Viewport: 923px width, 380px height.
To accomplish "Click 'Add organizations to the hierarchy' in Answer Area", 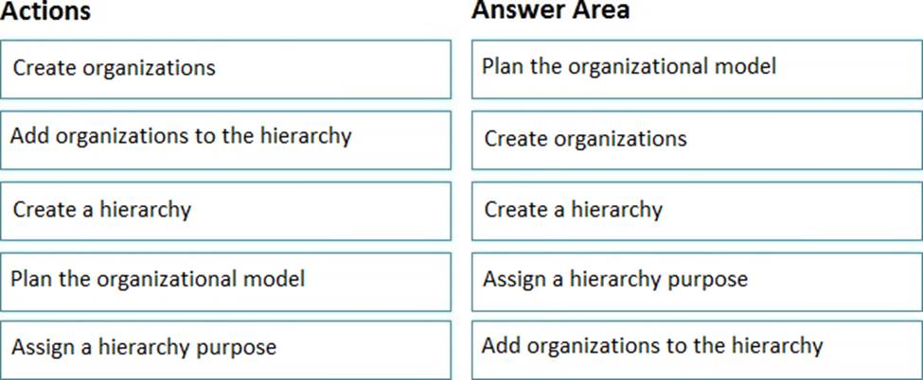I will click(x=696, y=347).
